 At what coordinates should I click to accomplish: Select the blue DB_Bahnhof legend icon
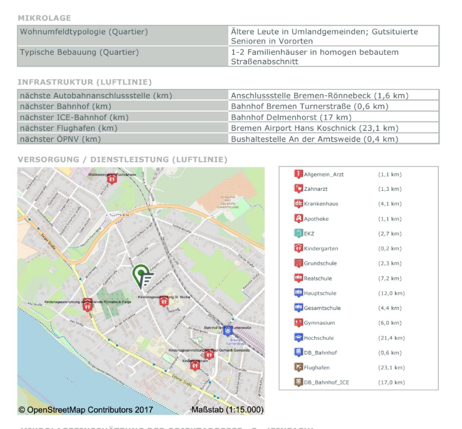point(298,352)
